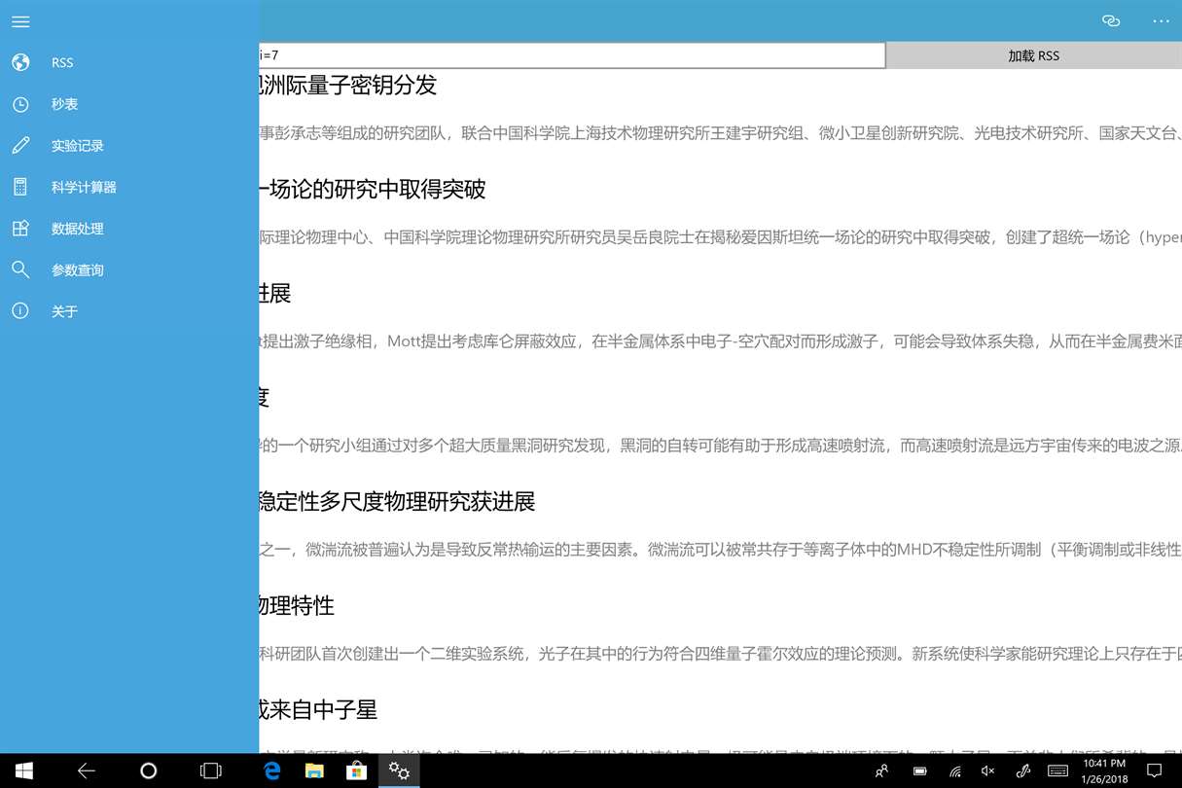Open Task View on taskbar
The width and height of the screenshot is (1182, 788).
210,770
